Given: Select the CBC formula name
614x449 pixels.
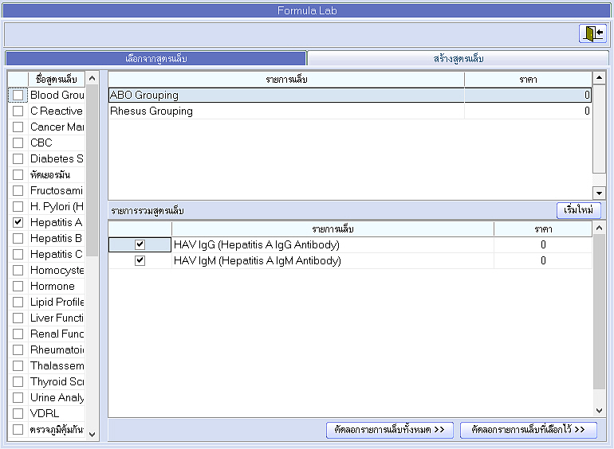Looking at the screenshot, I should click(x=41, y=143).
